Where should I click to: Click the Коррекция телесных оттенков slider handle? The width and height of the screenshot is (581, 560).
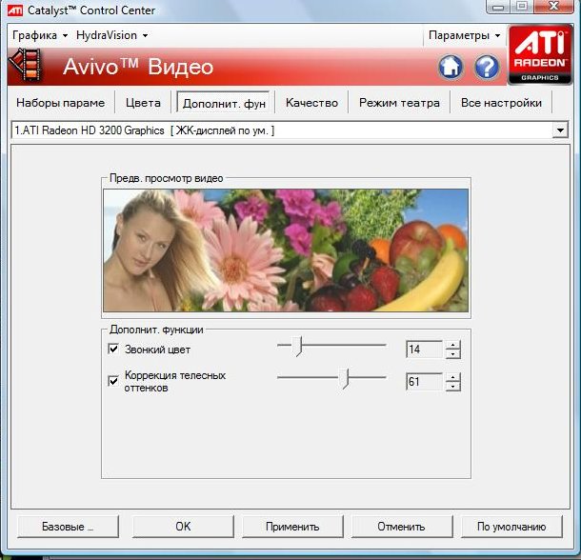346,379
